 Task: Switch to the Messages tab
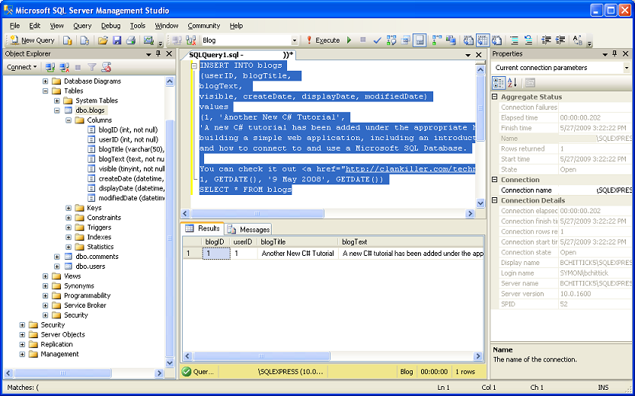[248, 229]
